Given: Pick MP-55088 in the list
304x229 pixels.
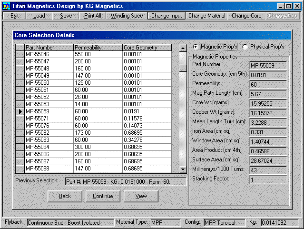Looking at the screenshot, I should tap(93, 169).
